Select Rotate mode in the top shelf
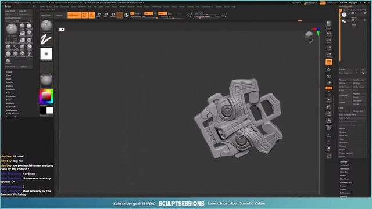This screenshot has height=209, width=372. click(113, 15)
